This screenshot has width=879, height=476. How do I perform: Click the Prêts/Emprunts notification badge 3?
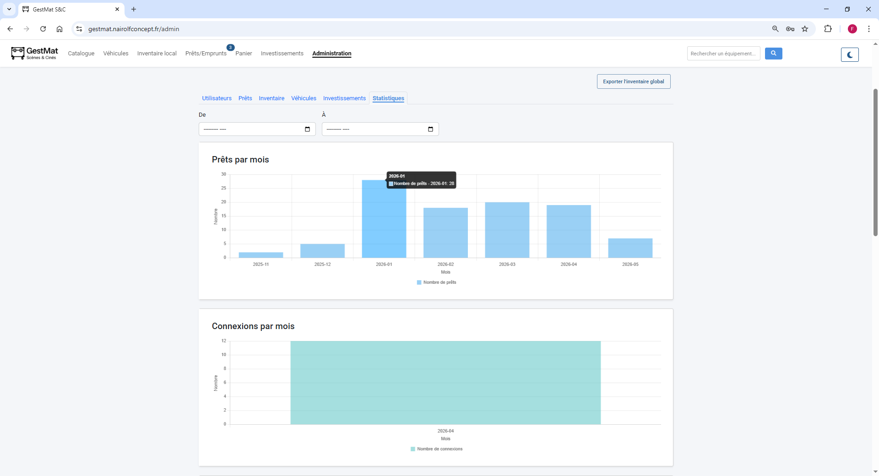[x=231, y=48]
